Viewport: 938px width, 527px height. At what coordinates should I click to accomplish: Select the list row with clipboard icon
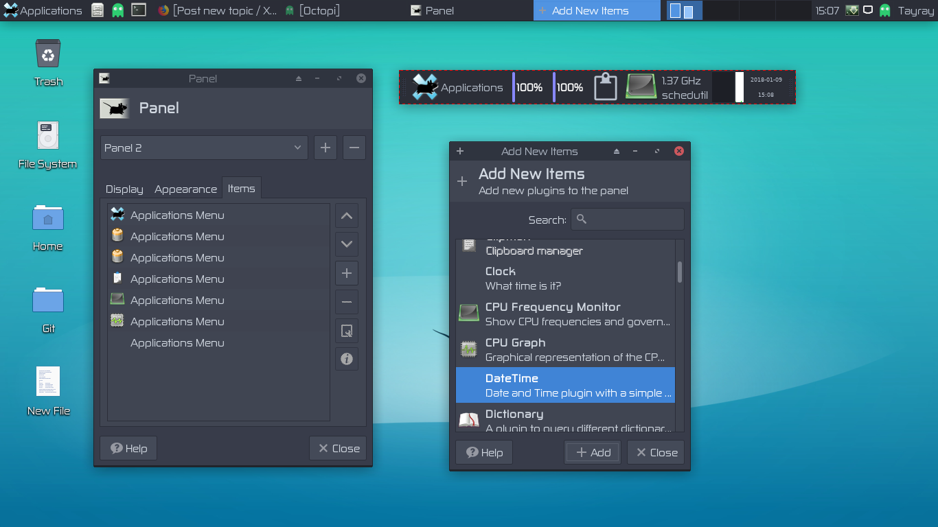(218, 279)
